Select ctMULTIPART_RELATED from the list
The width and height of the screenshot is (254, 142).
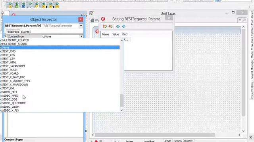[60, 40]
